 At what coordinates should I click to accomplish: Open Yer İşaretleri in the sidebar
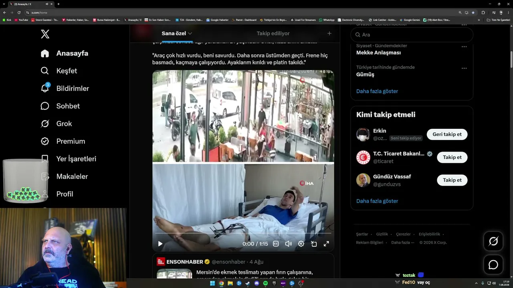(x=68, y=159)
